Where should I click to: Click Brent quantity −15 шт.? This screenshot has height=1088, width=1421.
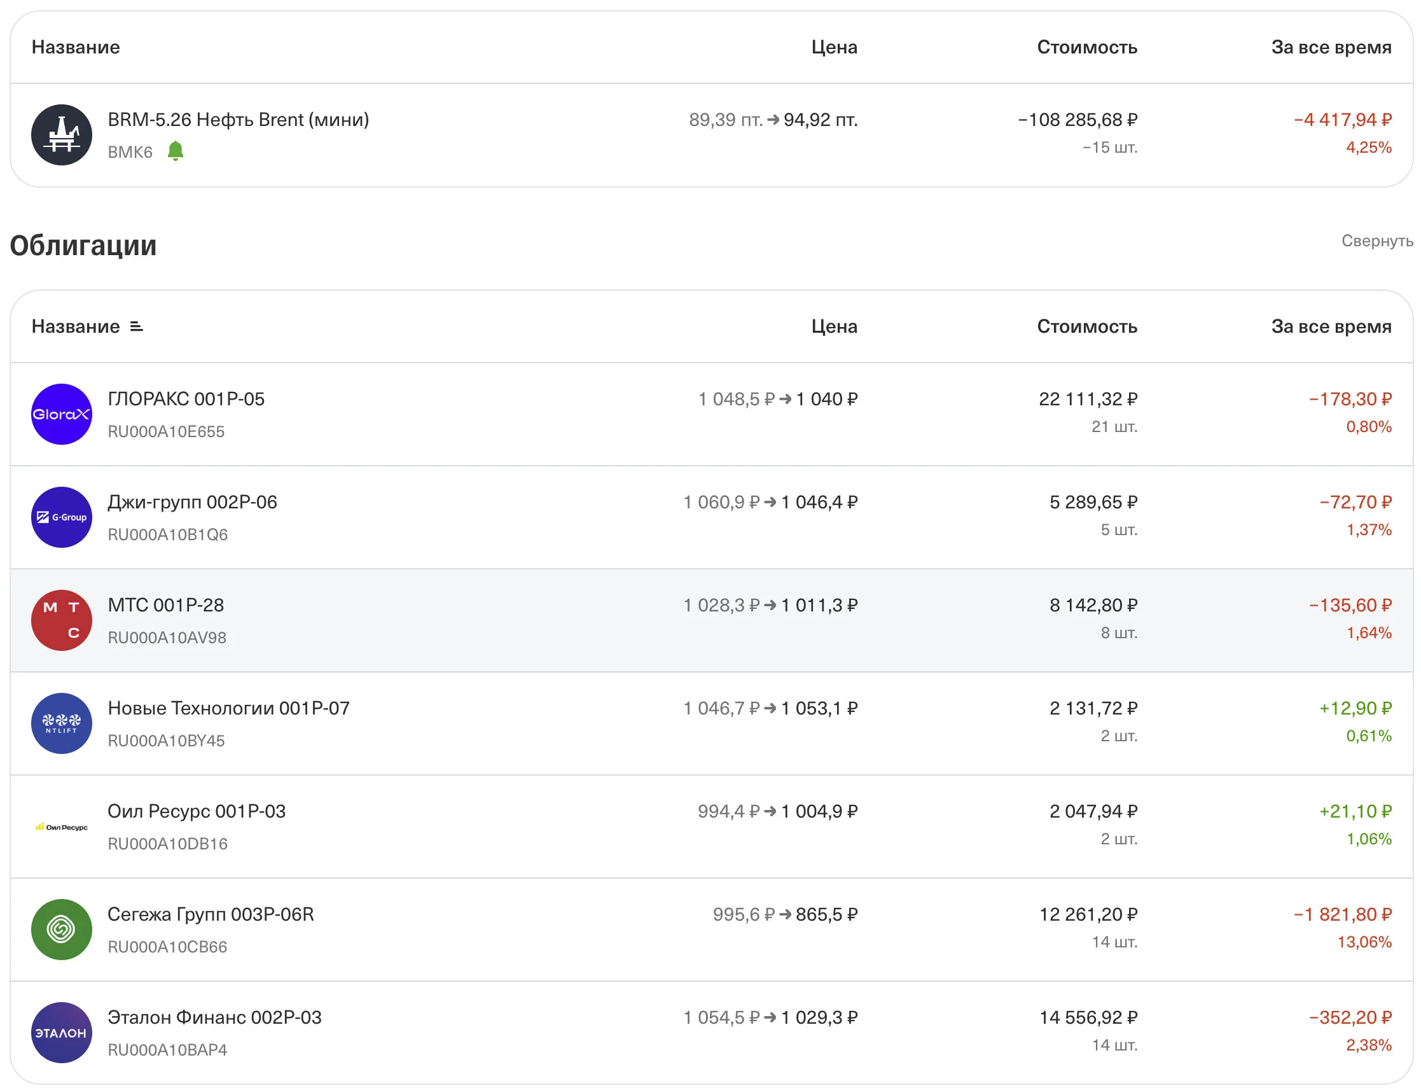click(1109, 148)
